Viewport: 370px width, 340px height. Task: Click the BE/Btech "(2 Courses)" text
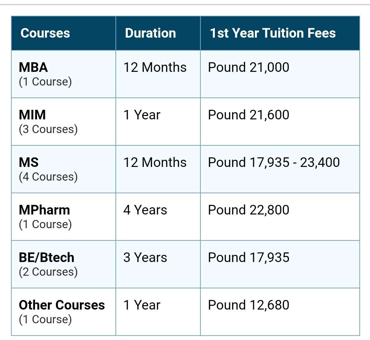click(48, 272)
